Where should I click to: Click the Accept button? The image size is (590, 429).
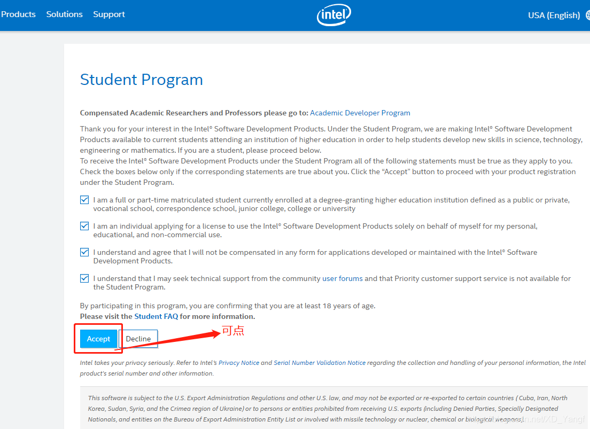point(98,339)
